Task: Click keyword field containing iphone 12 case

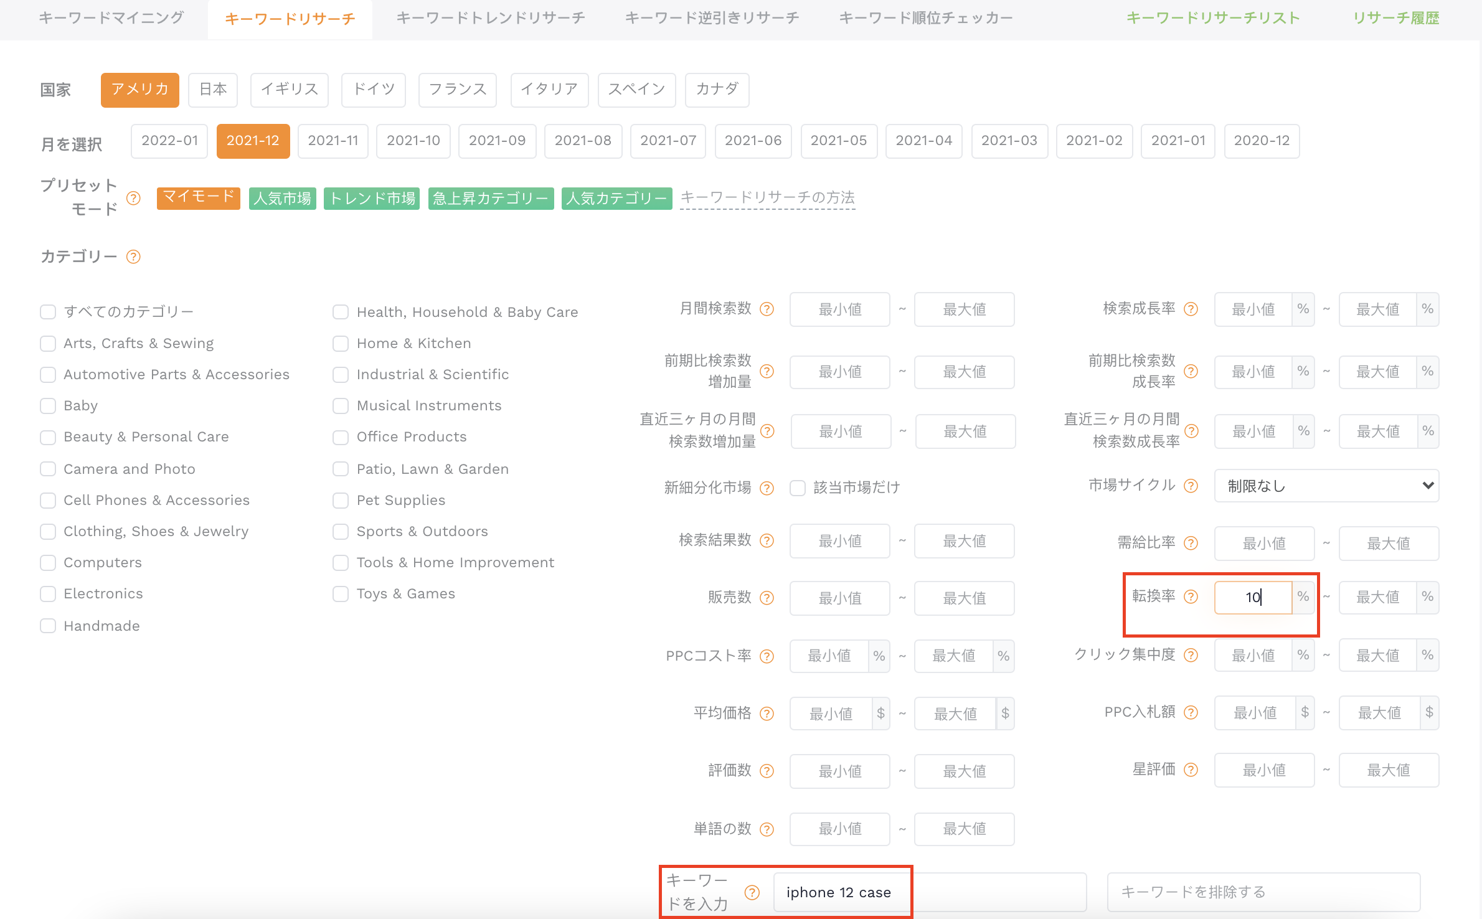Action: 930,892
